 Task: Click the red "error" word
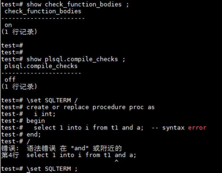tap(197, 128)
